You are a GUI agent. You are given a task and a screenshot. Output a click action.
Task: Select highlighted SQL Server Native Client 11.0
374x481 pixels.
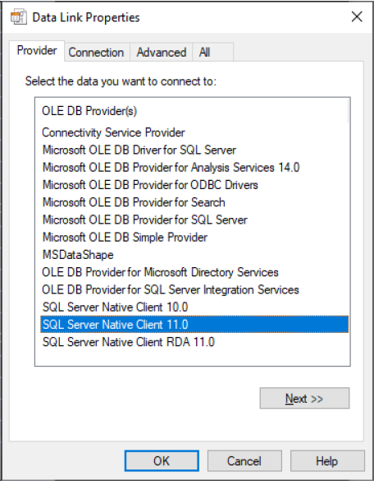point(194,325)
